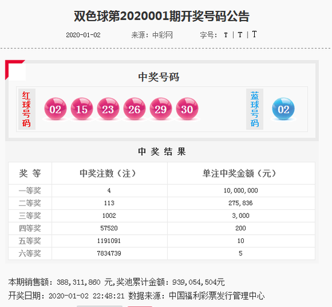Click sixth prize count 7834739
332x307 pixels.
click(109, 253)
